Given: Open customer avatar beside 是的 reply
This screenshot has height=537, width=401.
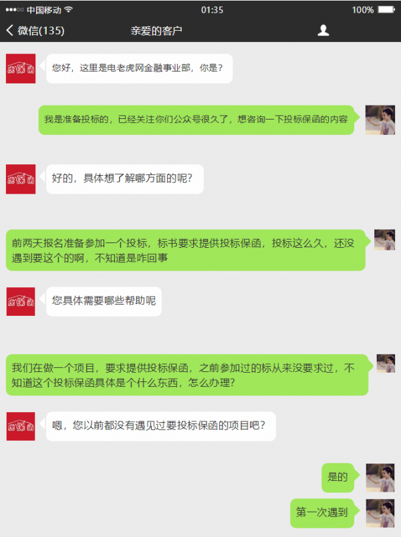Looking at the screenshot, I should (x=380, y=478).
